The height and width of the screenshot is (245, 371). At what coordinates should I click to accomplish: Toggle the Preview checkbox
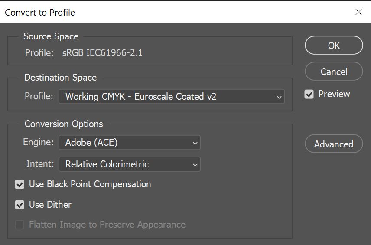coord(309,94)
